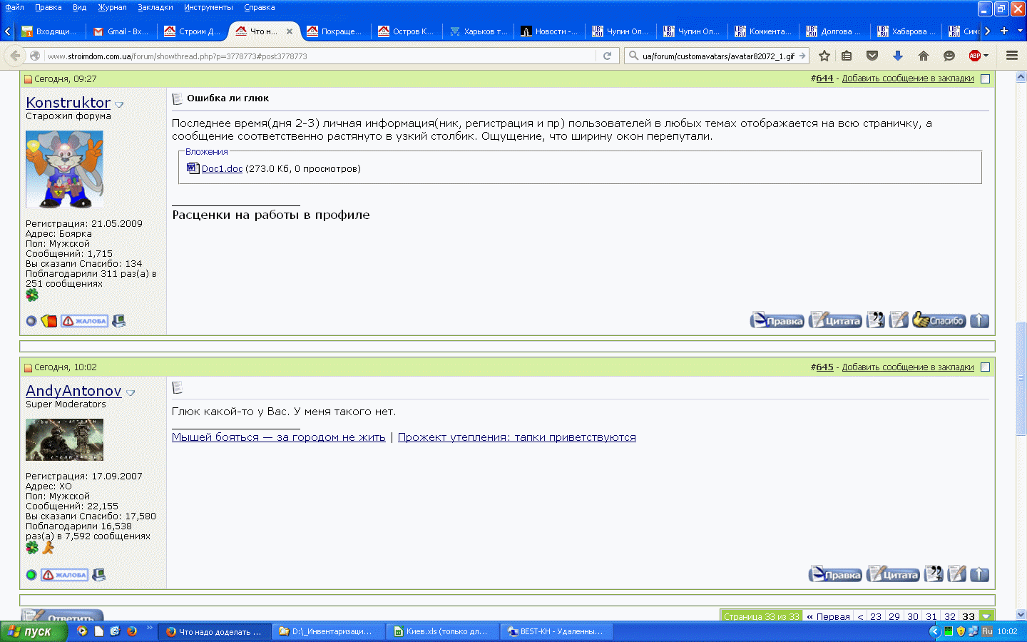Add post #644 to bookmarks link
Screen dimensions: 1027x642
pos(908,78)
